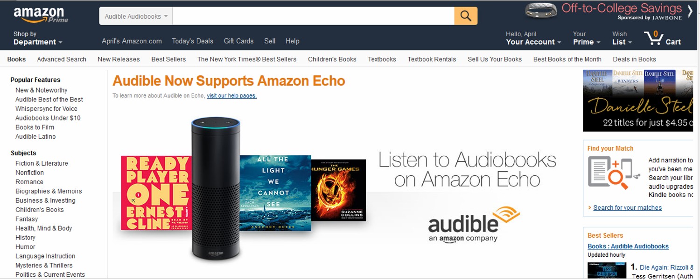Expand the Shop by Department menu
The height and width of the screenshot is (280, 700).
pyautogui.click(x=37, y=38)
